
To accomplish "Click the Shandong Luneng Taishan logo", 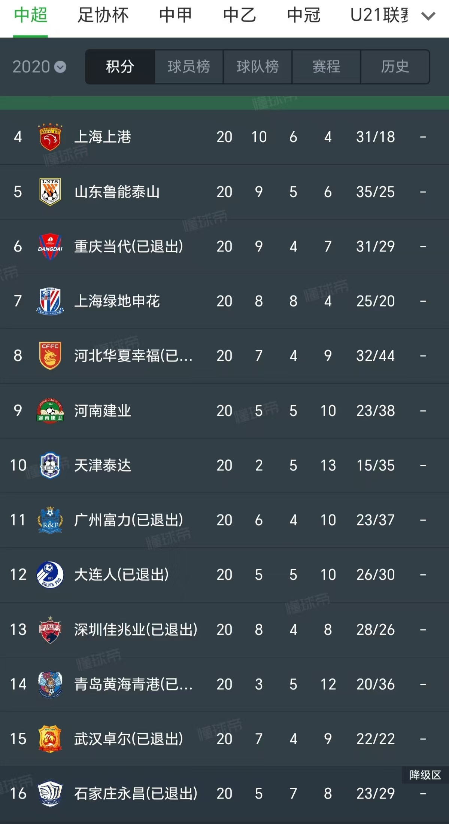I will [x=49, y=192].
